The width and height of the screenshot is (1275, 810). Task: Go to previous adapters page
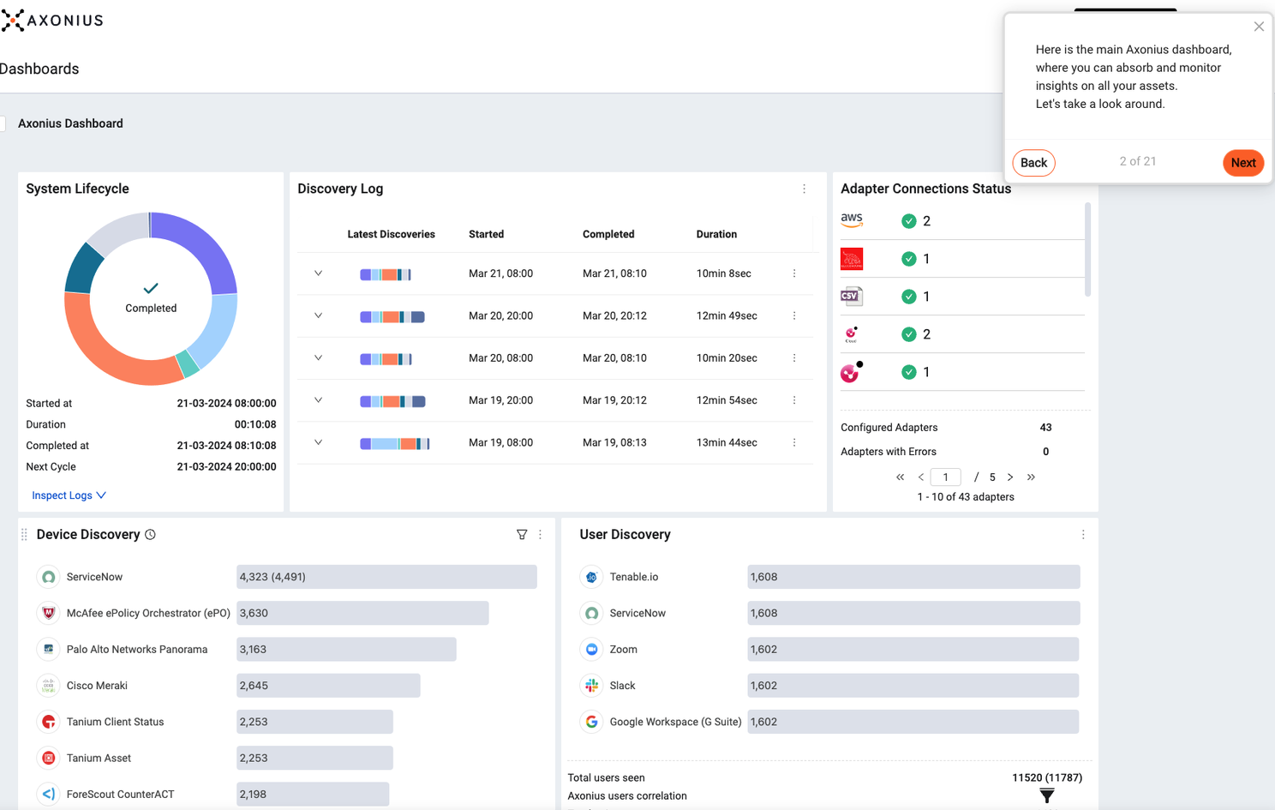(921, 477)
